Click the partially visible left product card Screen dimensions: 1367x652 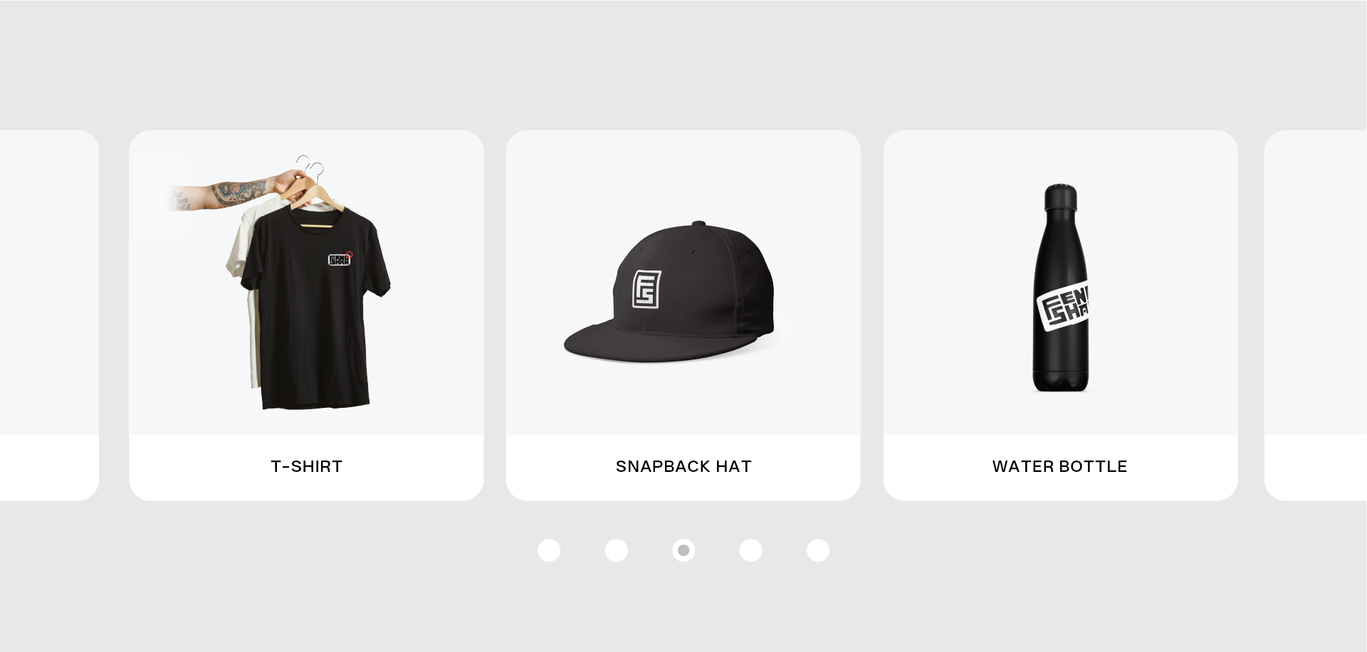click(49, 315)
